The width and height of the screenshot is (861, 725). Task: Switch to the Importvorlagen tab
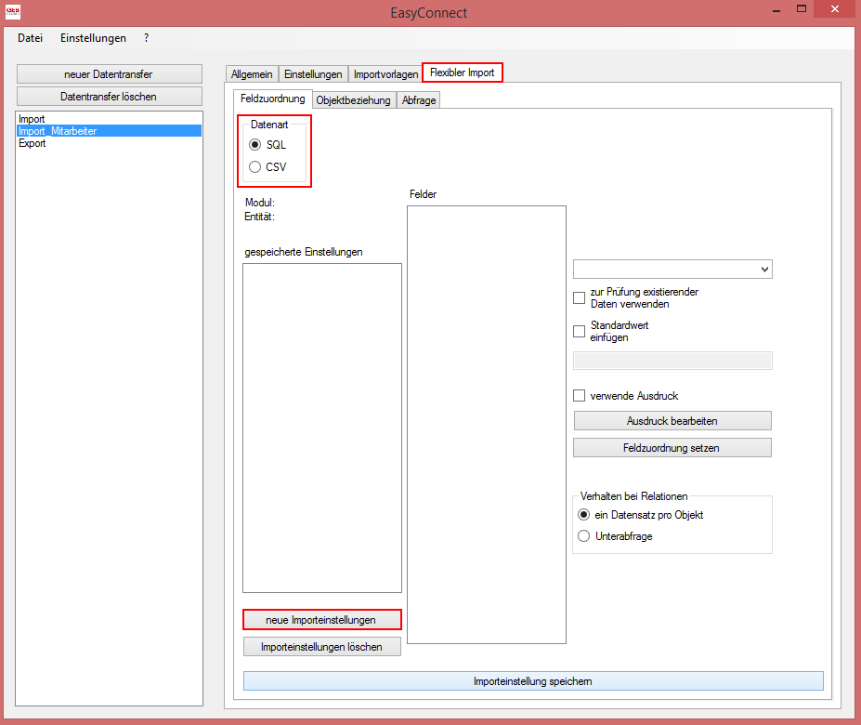385,74
